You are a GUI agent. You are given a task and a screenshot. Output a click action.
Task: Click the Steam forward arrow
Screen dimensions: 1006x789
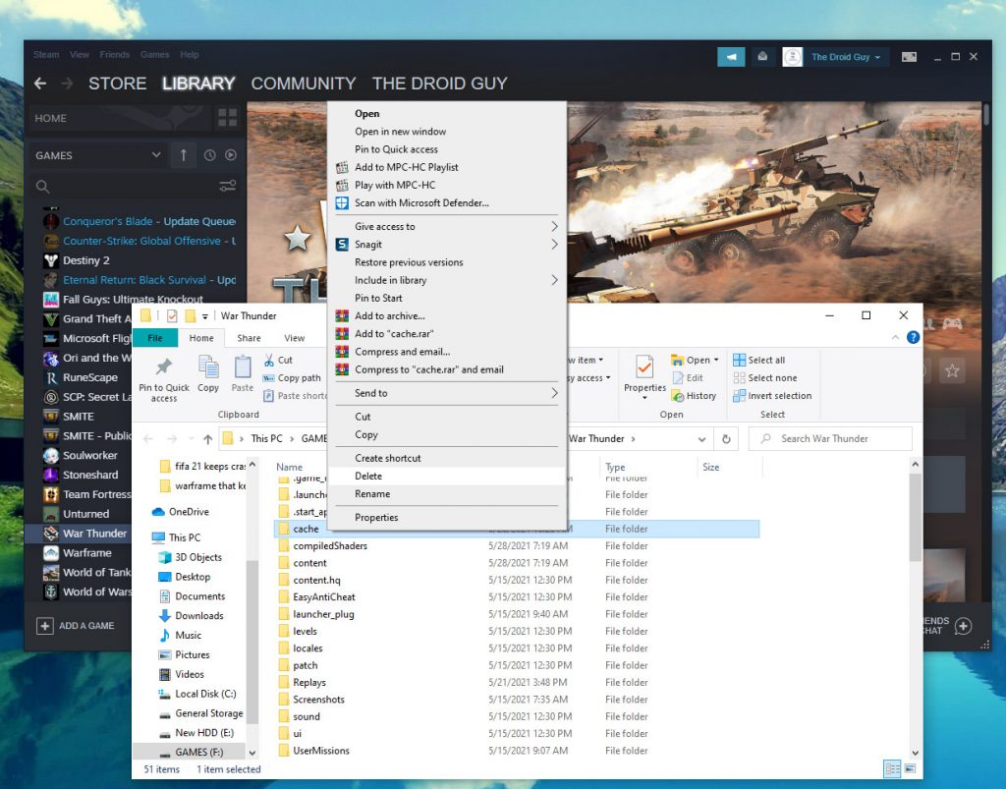(x=67, y=84)
